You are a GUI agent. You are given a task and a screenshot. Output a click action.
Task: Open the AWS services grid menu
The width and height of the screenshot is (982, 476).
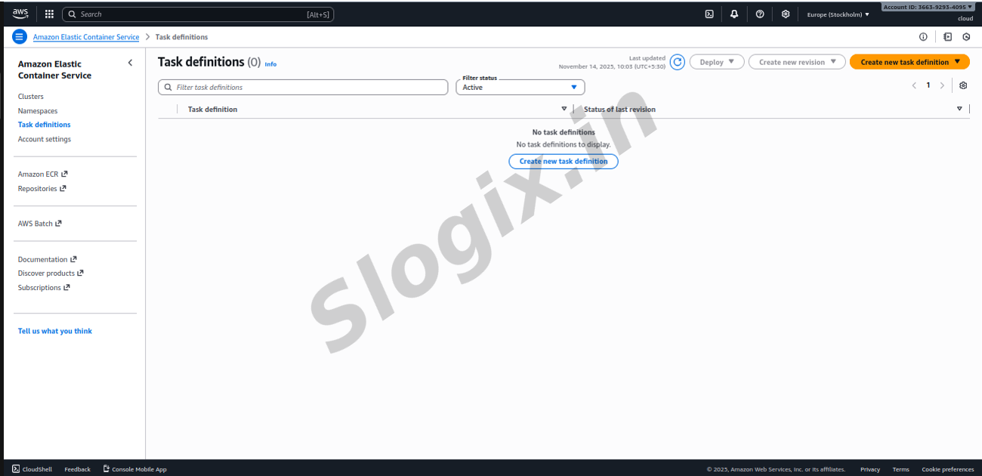click(49, 14)
